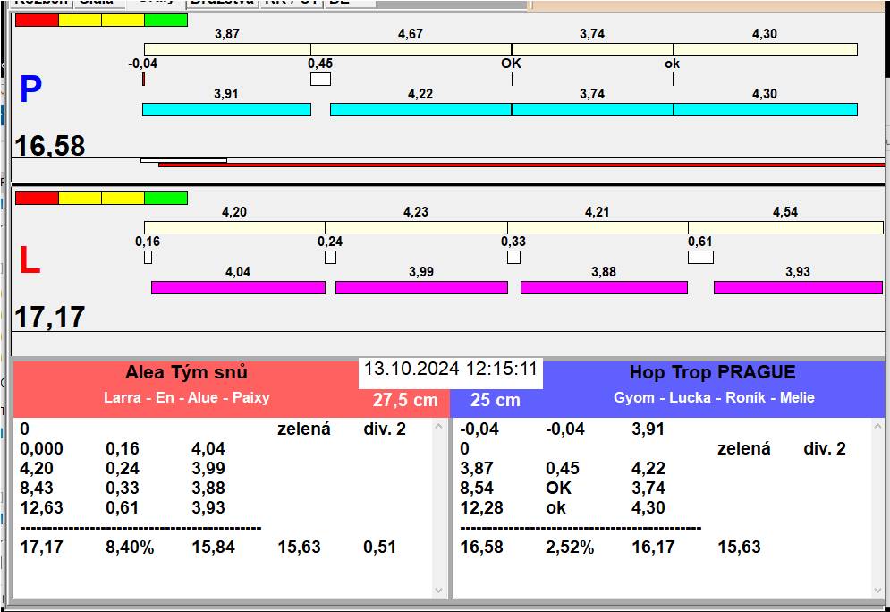Screen dimensions: 890x612
Task: Click the red light in the L lane indicator
Action: click(37, 198)
